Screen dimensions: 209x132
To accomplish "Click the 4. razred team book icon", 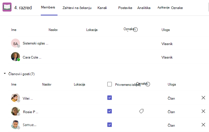I will pyautogui.click(x=7, y=7).
